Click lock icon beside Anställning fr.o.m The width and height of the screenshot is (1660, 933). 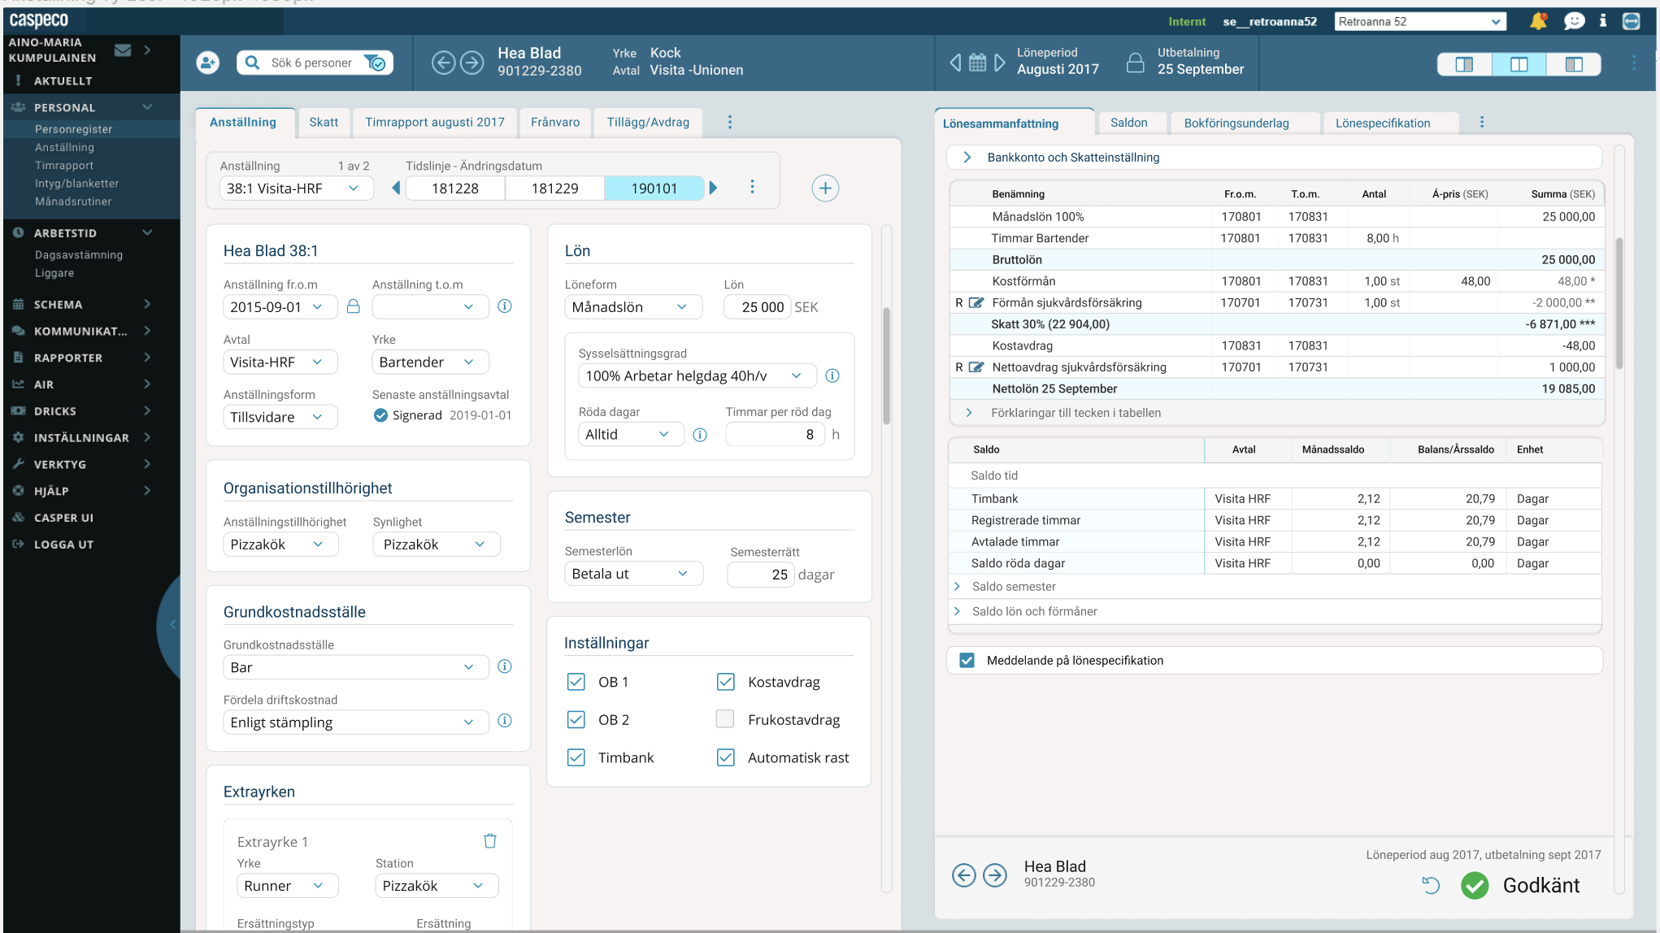pyautogui.click(x=353, y=306)
